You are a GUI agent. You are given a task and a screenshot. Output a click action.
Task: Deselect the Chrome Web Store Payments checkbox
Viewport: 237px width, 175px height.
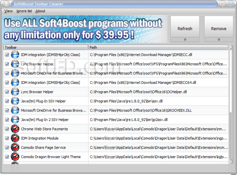click(x=7, y=129)
